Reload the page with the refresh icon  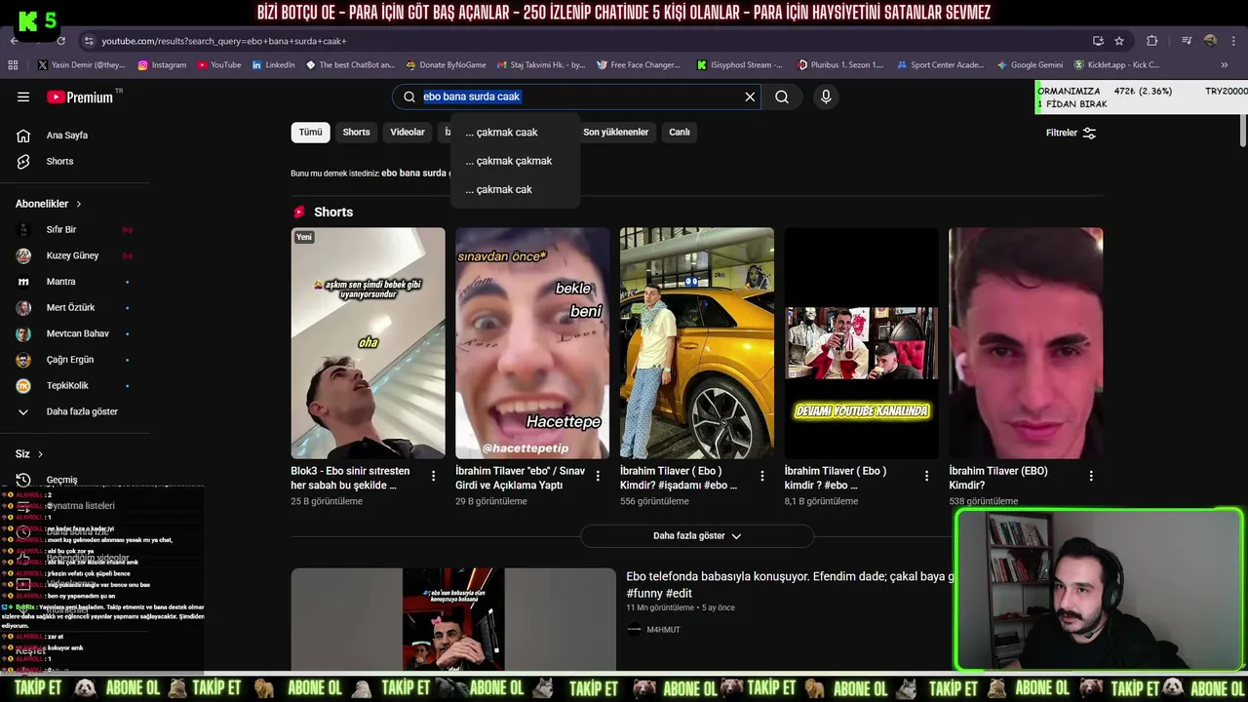point(60,41)
